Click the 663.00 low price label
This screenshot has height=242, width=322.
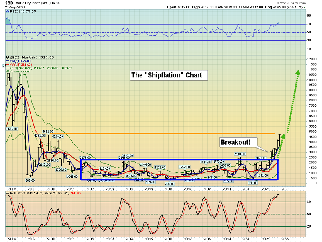(30, 180)
